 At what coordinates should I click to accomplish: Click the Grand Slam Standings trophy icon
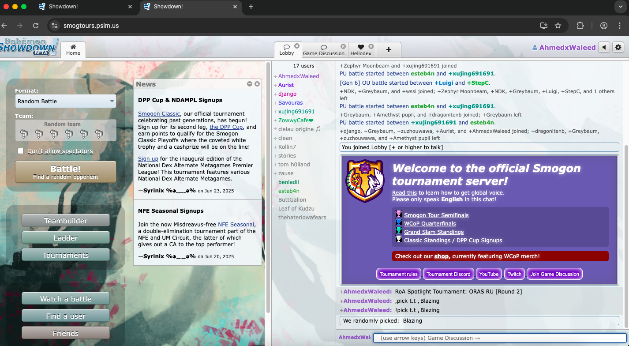coord(399,232)
